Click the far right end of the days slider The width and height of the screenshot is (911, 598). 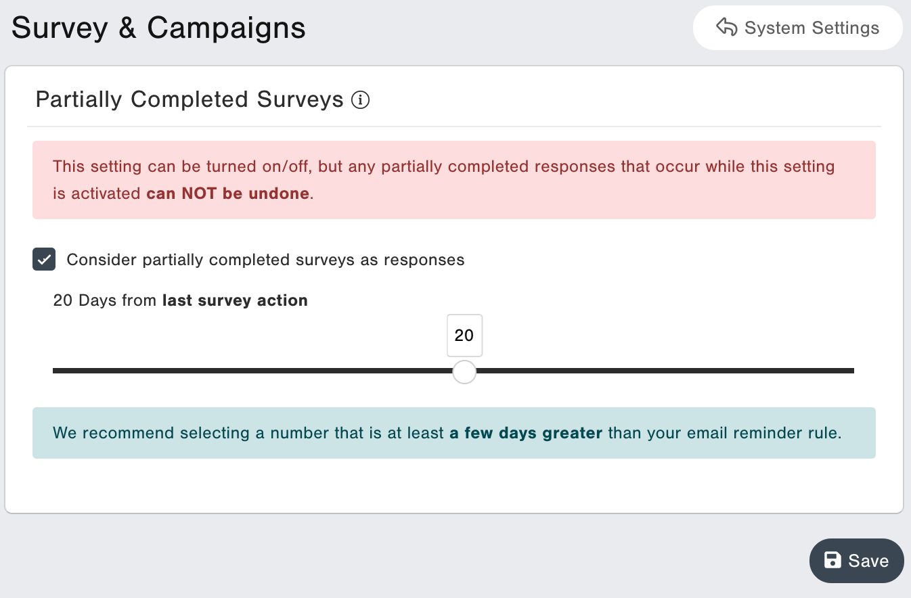(852, 371)
